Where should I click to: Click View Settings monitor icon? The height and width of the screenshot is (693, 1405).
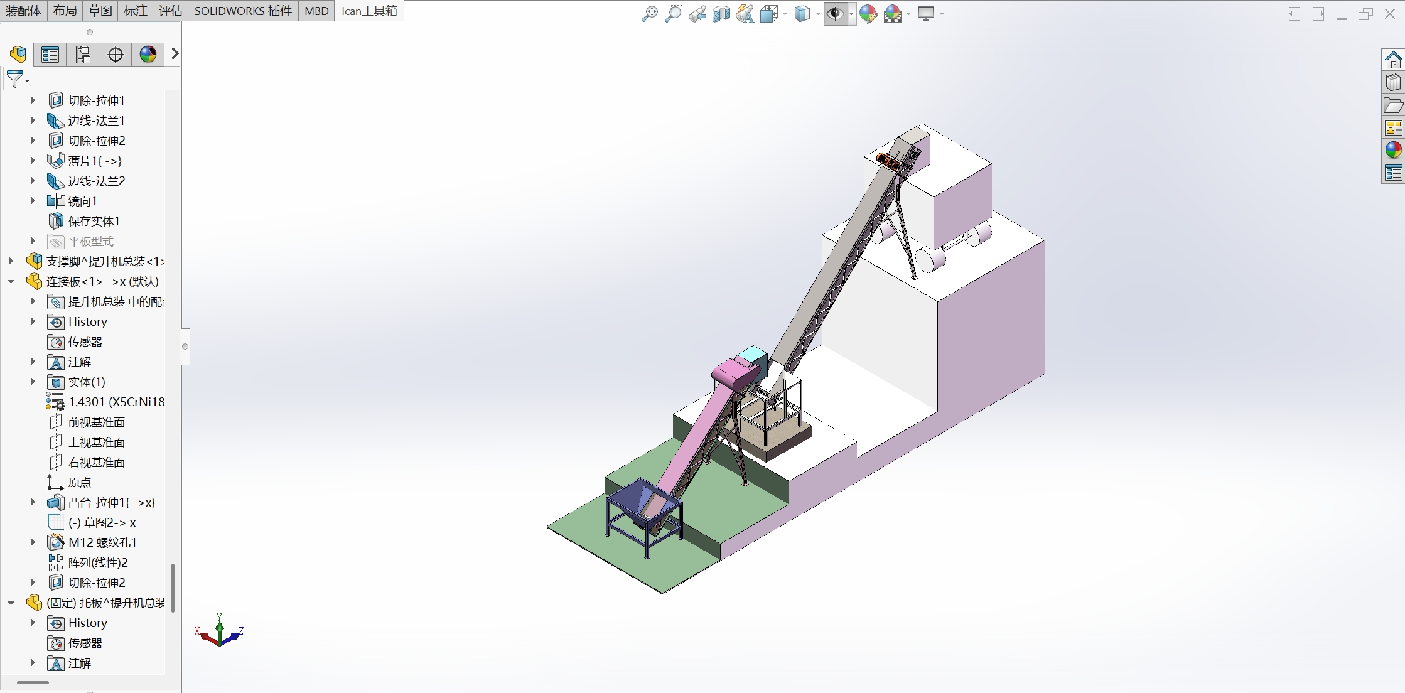[x=926, y=14]
